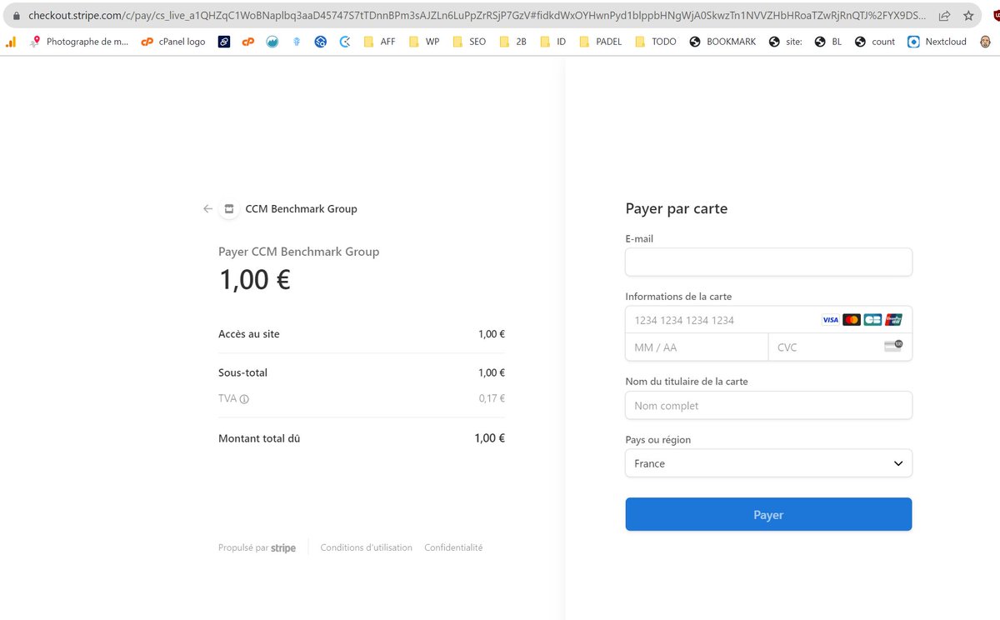Open the Conditions d'utilisation link
Viewport: 1000px width, 620px height.
pos(366,547)
